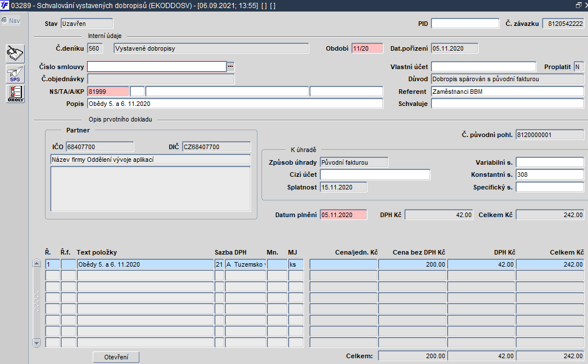588x364 pixels.
Task: Toggle the Nav radio button
Action: click(5, 21)
